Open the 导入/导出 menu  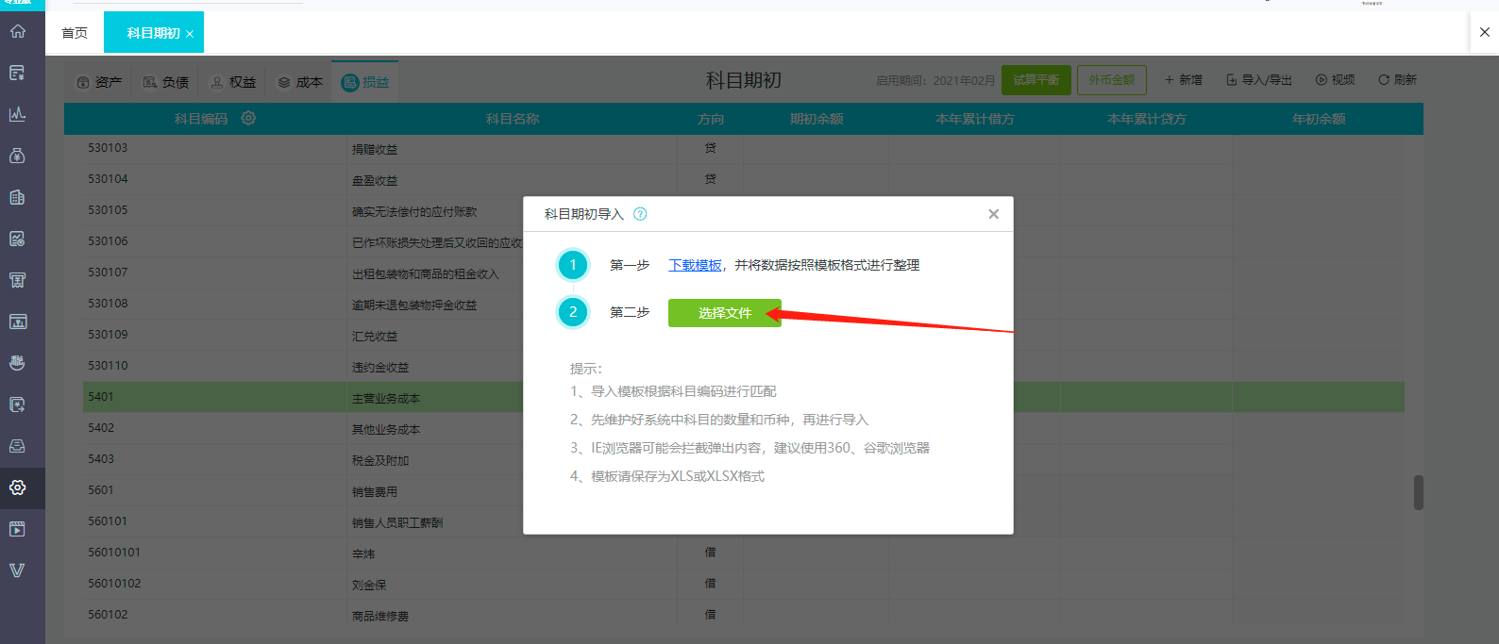coord(1259,80)
